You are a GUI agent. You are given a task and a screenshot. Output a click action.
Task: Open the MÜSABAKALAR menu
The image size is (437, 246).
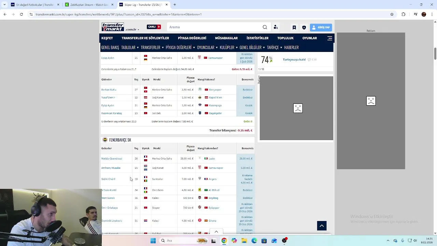[226, 38]
